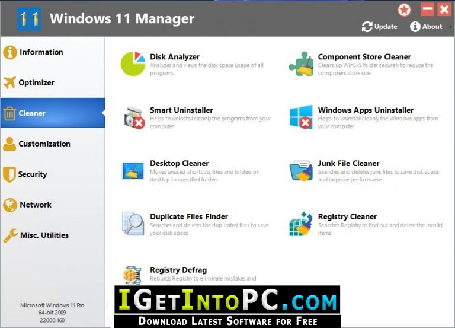Launch Smart Uninstaller via its disc icon

tap(134, 117)
